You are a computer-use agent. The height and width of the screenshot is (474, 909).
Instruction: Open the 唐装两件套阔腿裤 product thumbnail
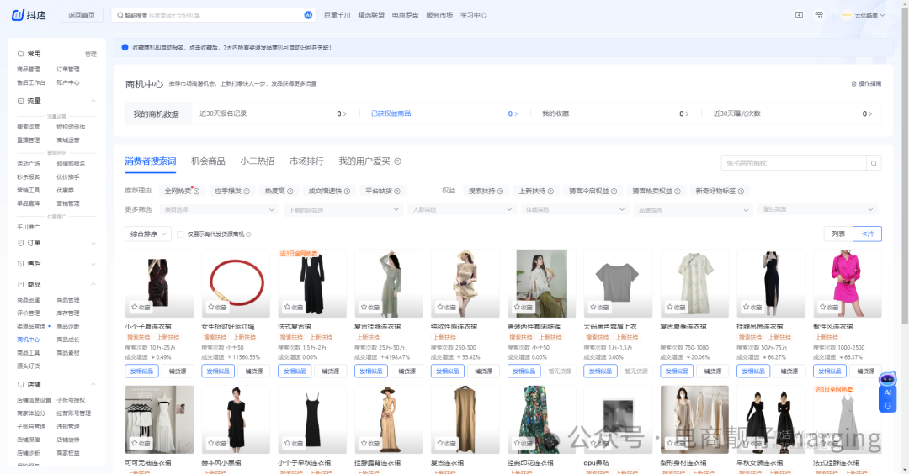point(542,283)
